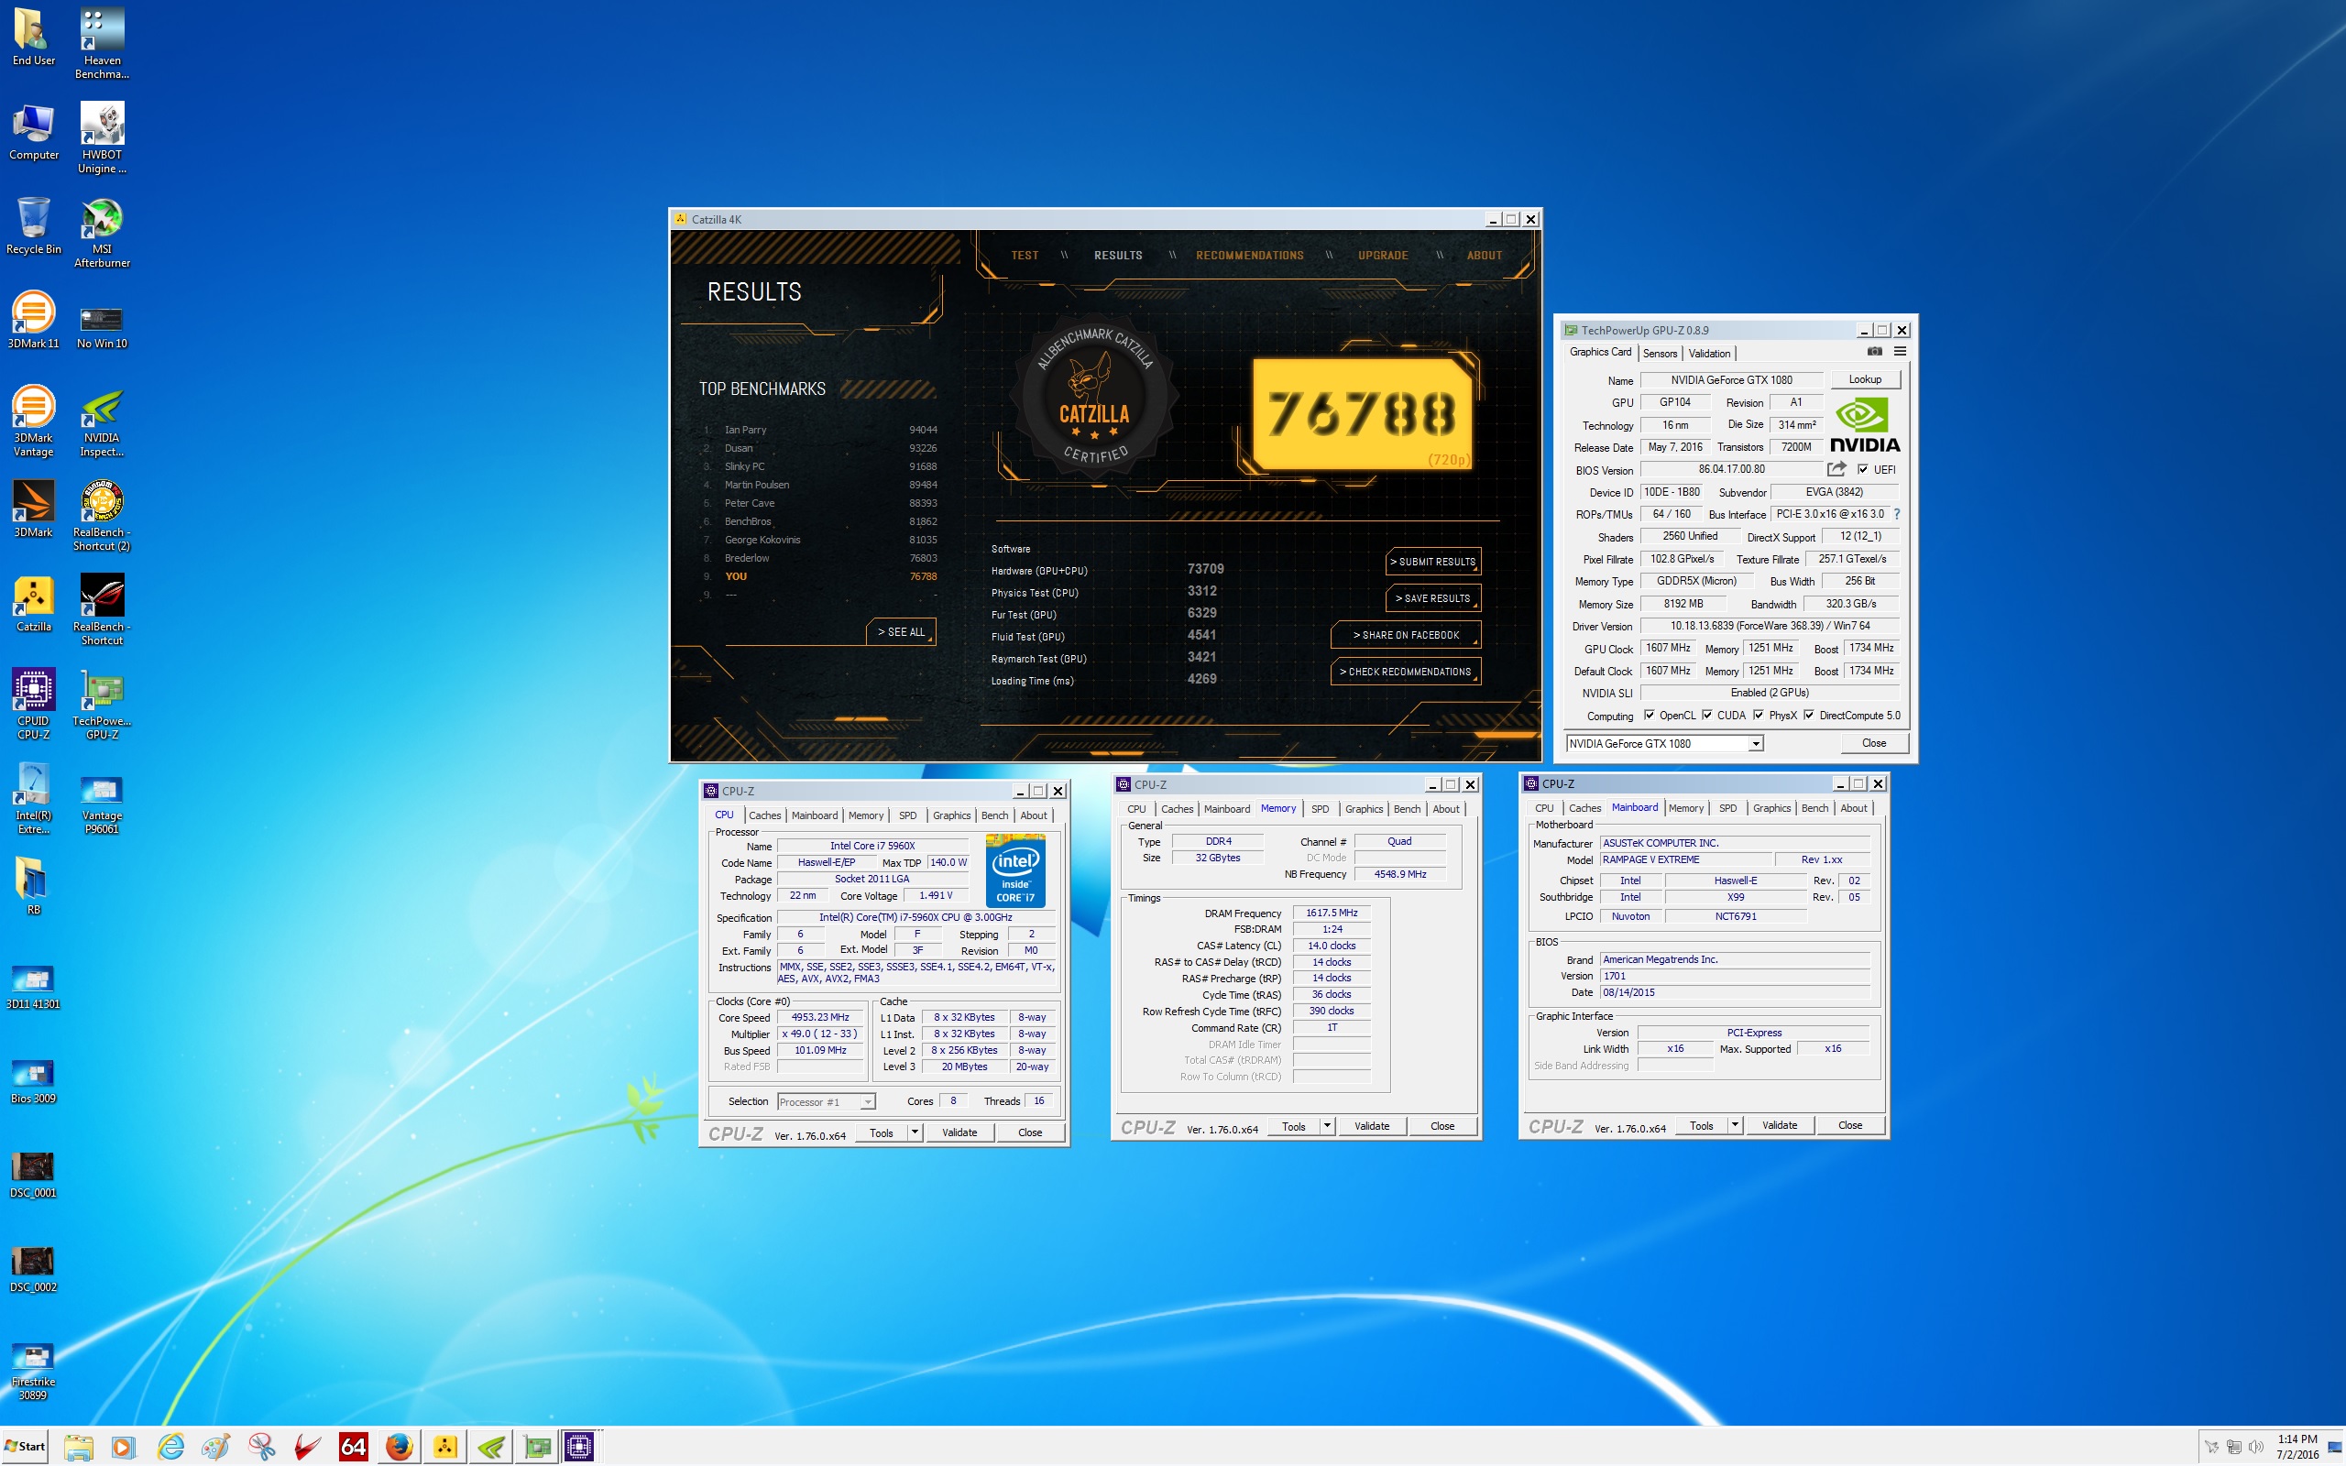Click the AIDA64 taskbar icon

[353, 1447]
